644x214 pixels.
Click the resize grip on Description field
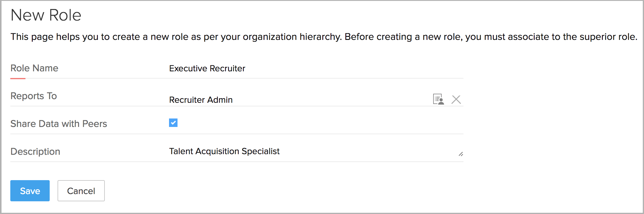[x=460, y=154]
